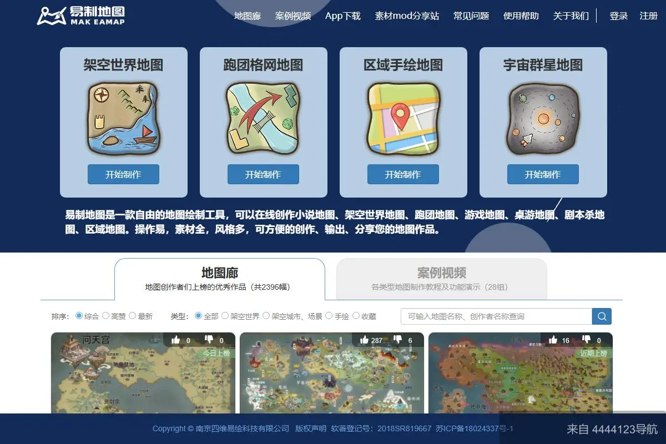Click the 易制地图 fox logo
Image resolution: width=666 pixels, height=444 pixels.
pos(53,15)
